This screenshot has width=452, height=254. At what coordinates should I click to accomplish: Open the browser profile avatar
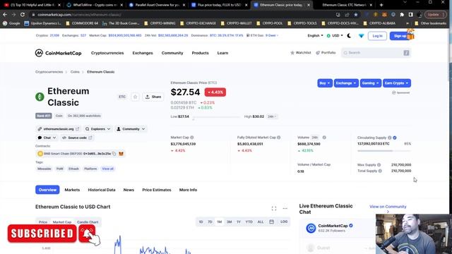click(x=420, y=14)
